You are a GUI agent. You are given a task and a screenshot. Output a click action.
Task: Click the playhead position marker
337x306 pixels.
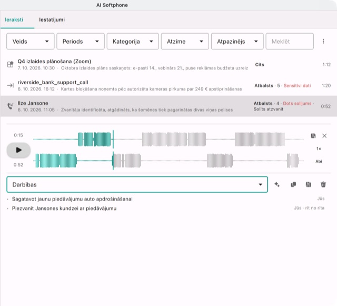point(113,150)
